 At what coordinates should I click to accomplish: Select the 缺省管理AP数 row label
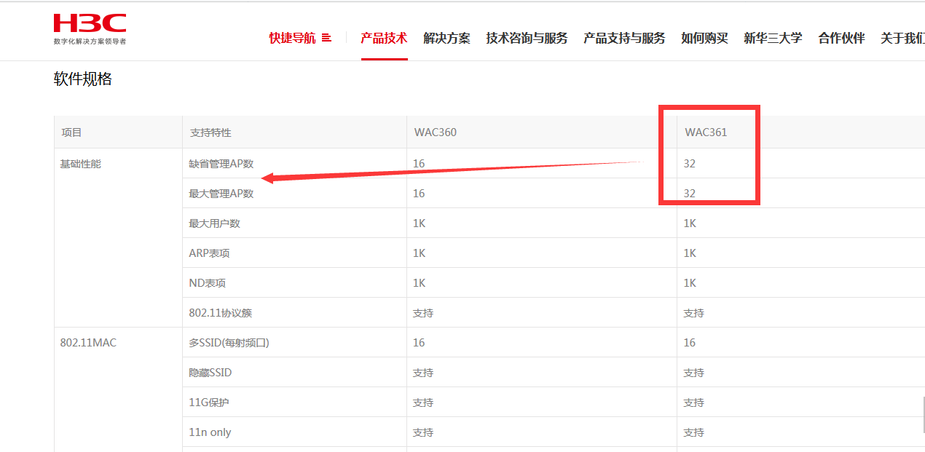[221, 164]
